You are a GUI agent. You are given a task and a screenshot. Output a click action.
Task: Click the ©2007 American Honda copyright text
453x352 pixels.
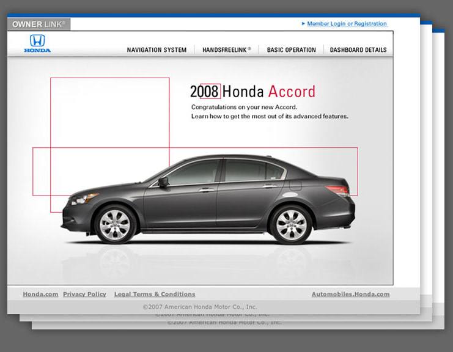tap(200, 307)
